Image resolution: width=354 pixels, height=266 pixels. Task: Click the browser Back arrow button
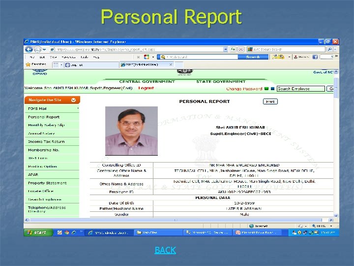tap(29, 49)
